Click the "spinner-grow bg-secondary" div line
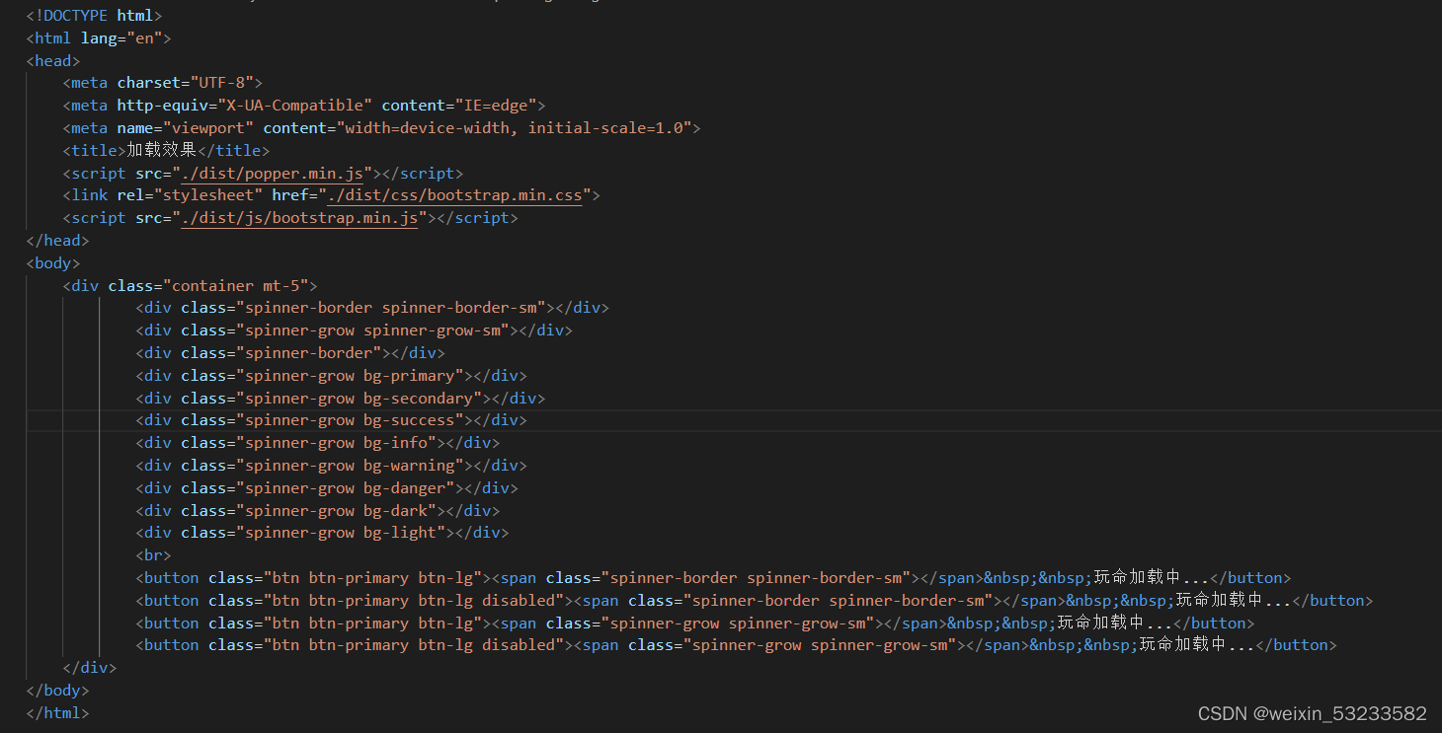 click(x=341, y=399)
